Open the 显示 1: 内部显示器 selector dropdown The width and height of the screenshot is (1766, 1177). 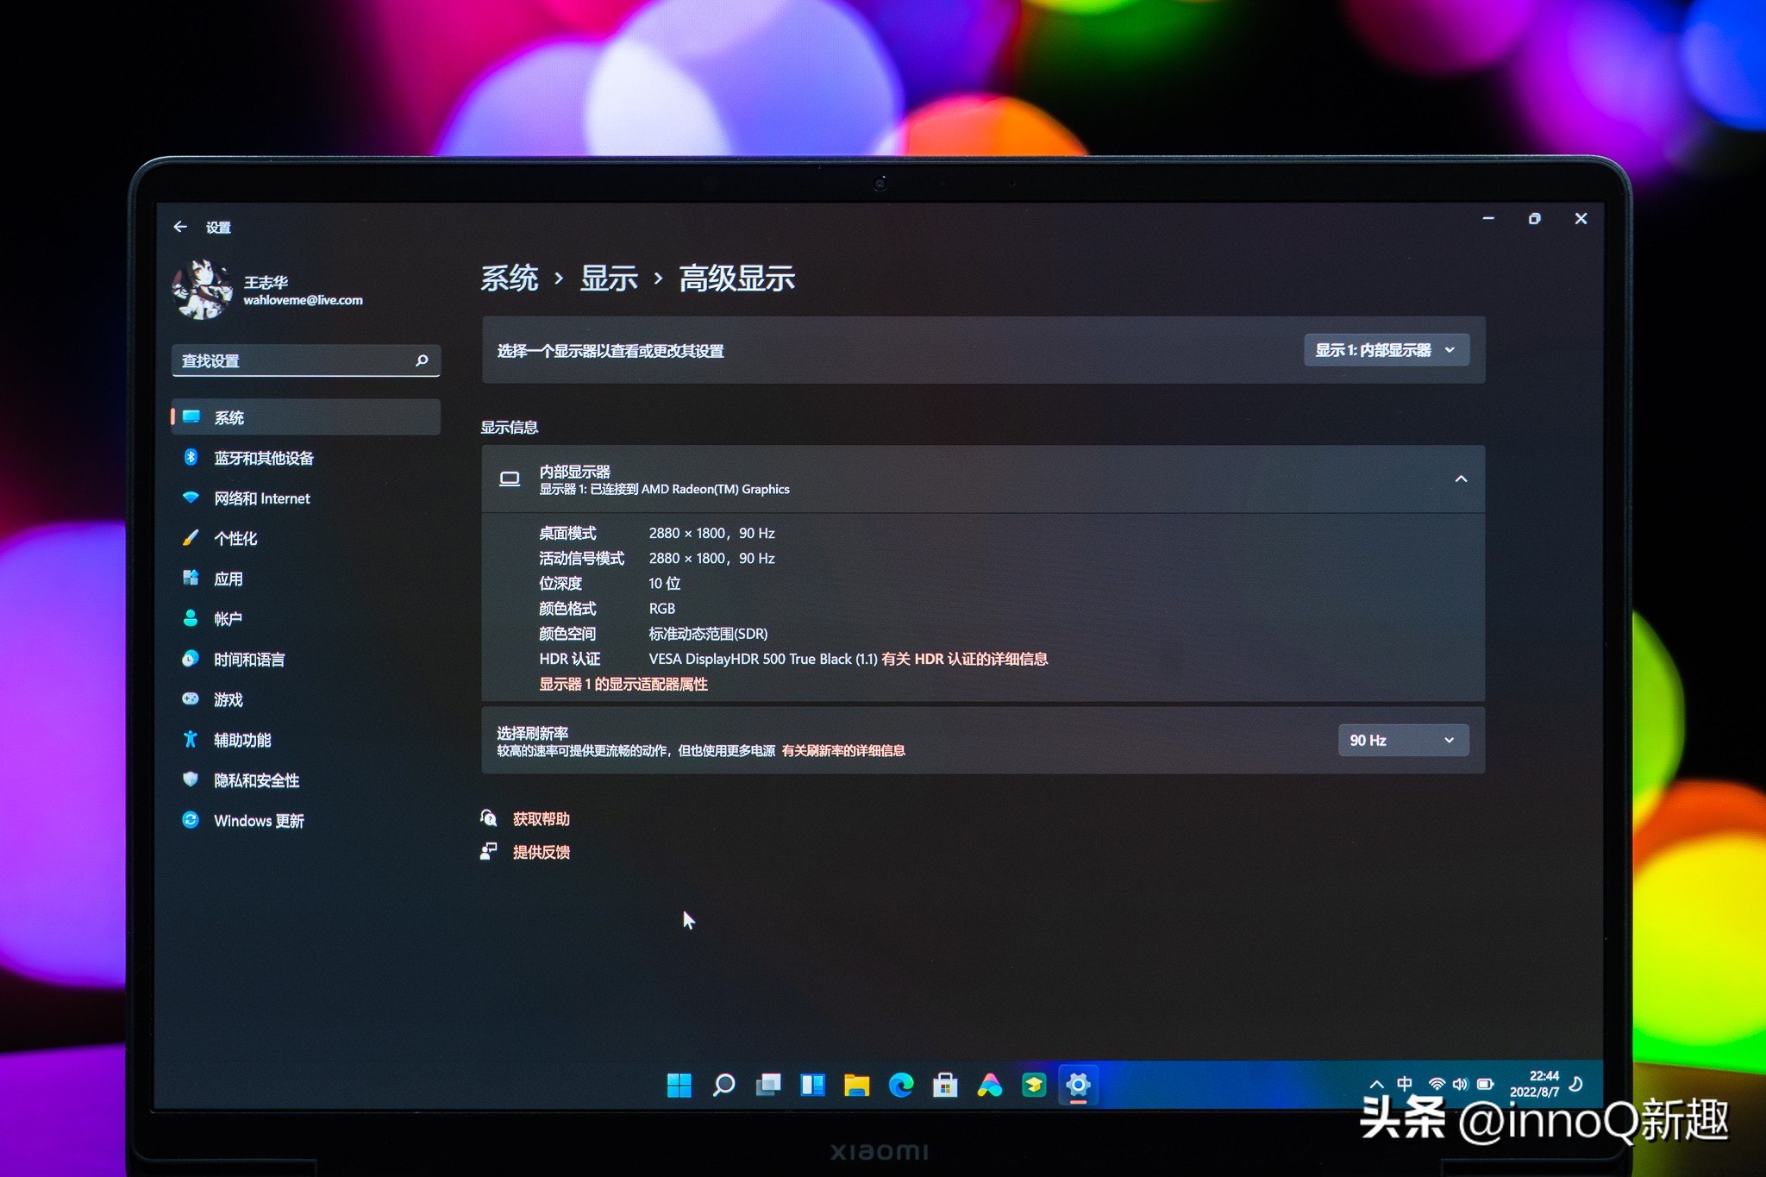tap(1384, 350)
